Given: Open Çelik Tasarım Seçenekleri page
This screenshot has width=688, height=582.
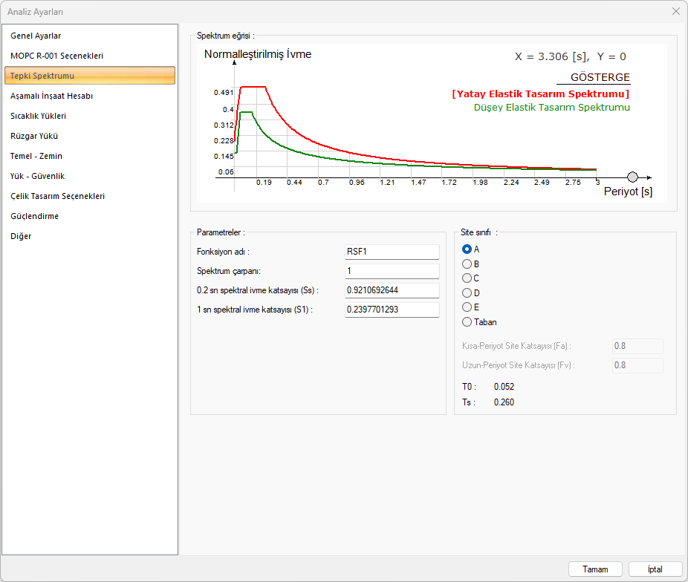Looking at the screenshot, I should (57, 196).
